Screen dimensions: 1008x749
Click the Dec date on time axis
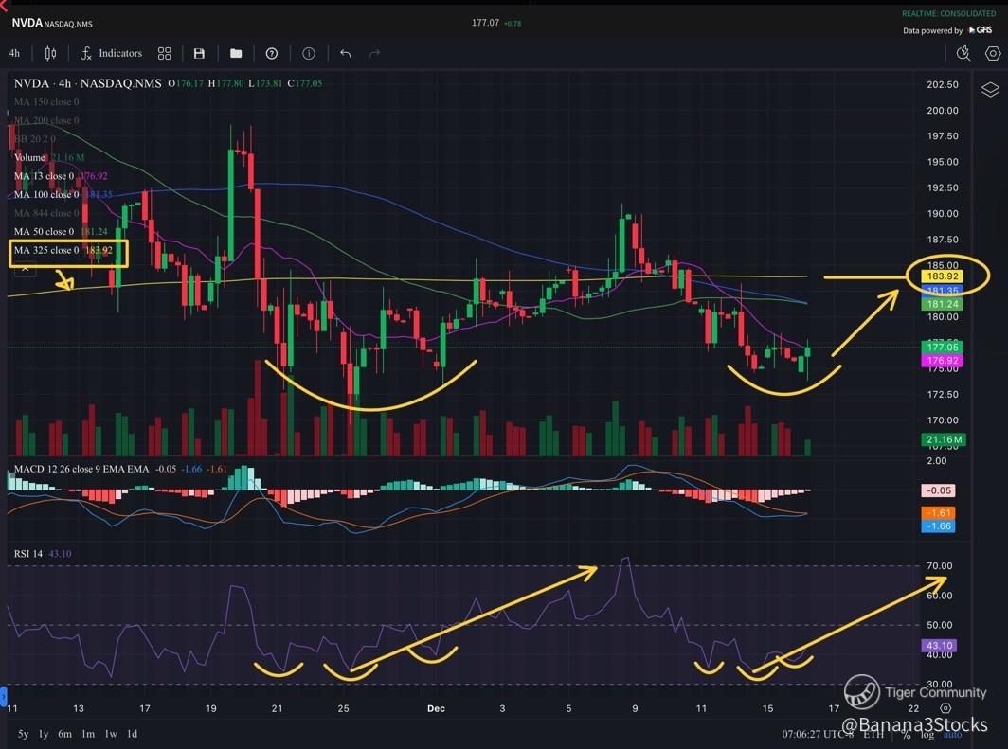pos(436,708)
